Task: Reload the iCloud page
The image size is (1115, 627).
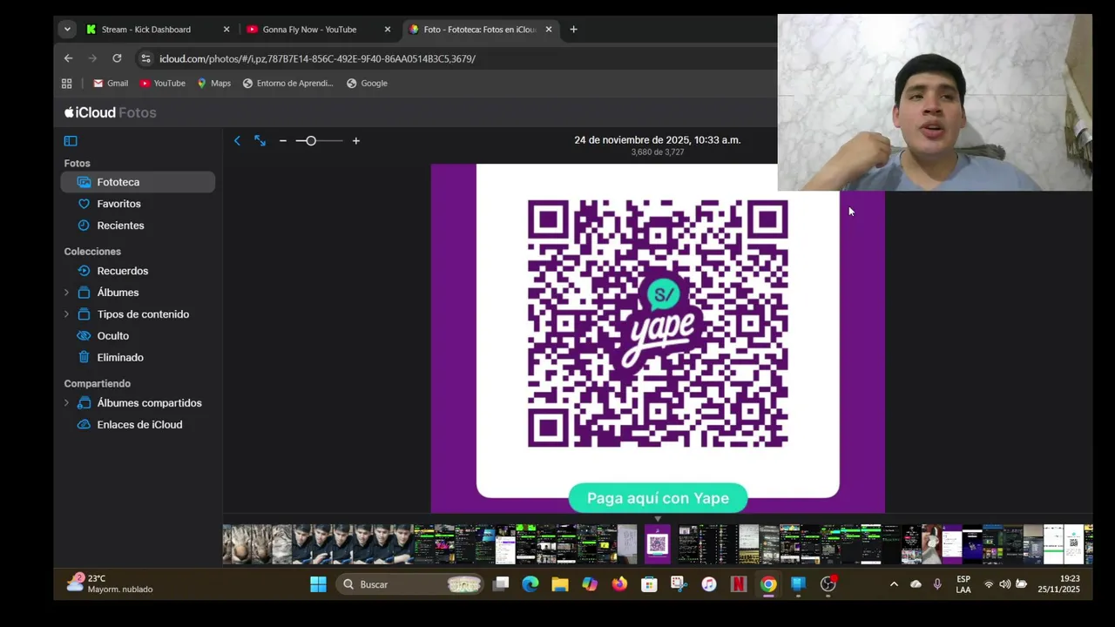Action: pos(117,58)
